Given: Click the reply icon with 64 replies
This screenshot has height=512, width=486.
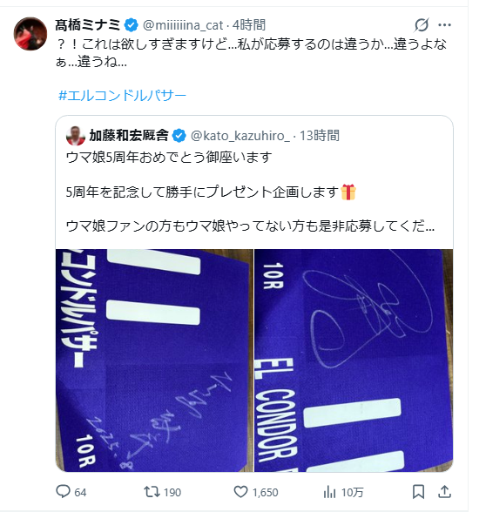Looking at the screenshot, I should coord(63,491).
